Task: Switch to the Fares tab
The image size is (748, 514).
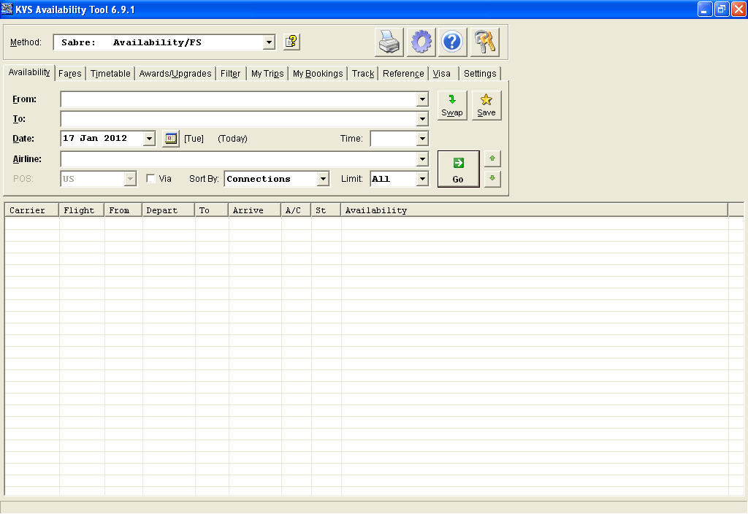Action: pos(69,74)
